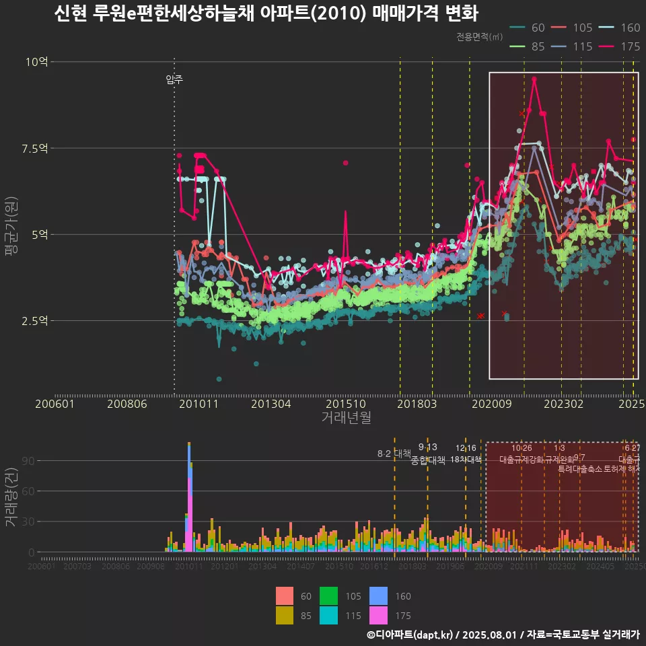
Task: Click the 30 volume axis label
Action: tap(28, 522)
